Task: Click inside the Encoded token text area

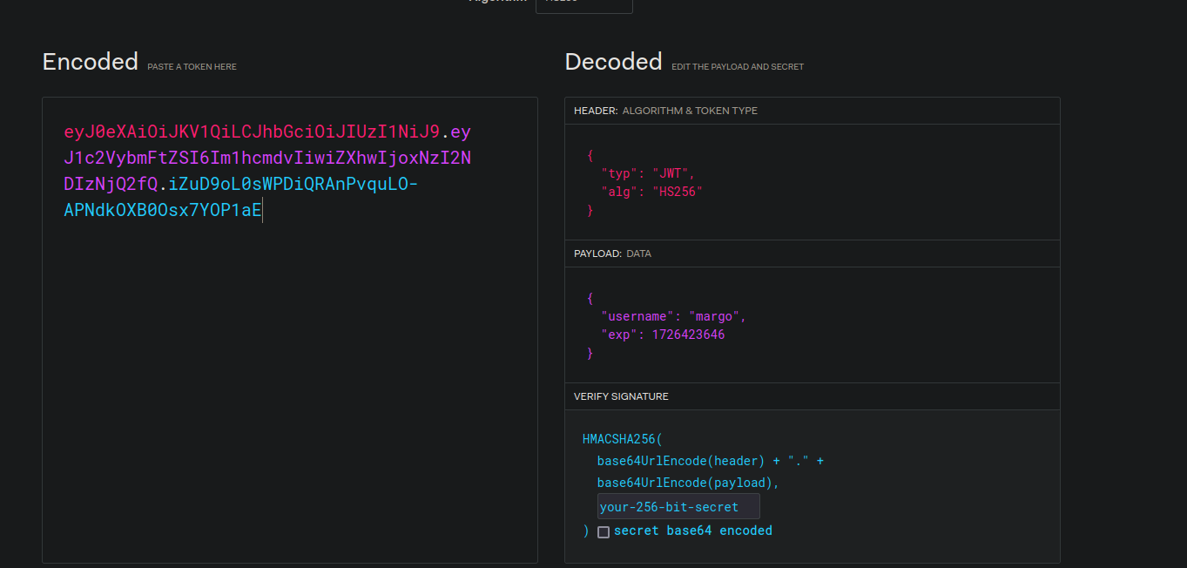Action: 290,329
